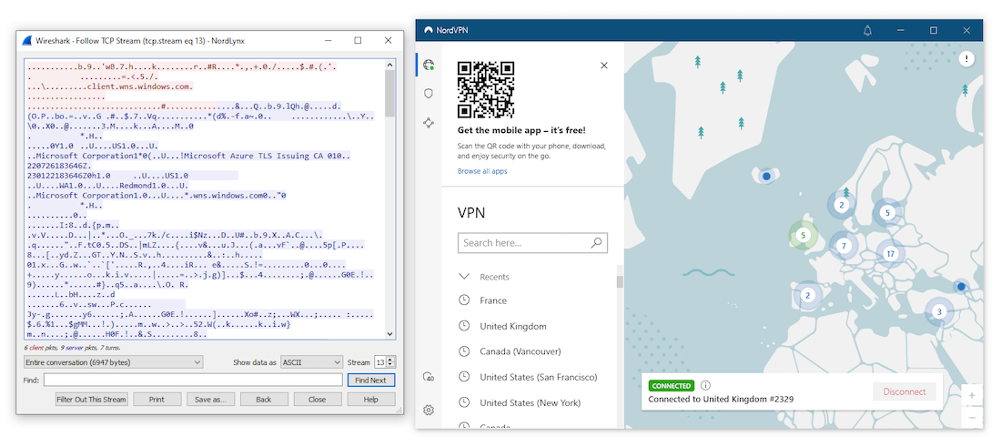Open the Meshnet icon in NordVPN sidebar
Viewport: 1001px width, 447px height.
tap(429, 123)
